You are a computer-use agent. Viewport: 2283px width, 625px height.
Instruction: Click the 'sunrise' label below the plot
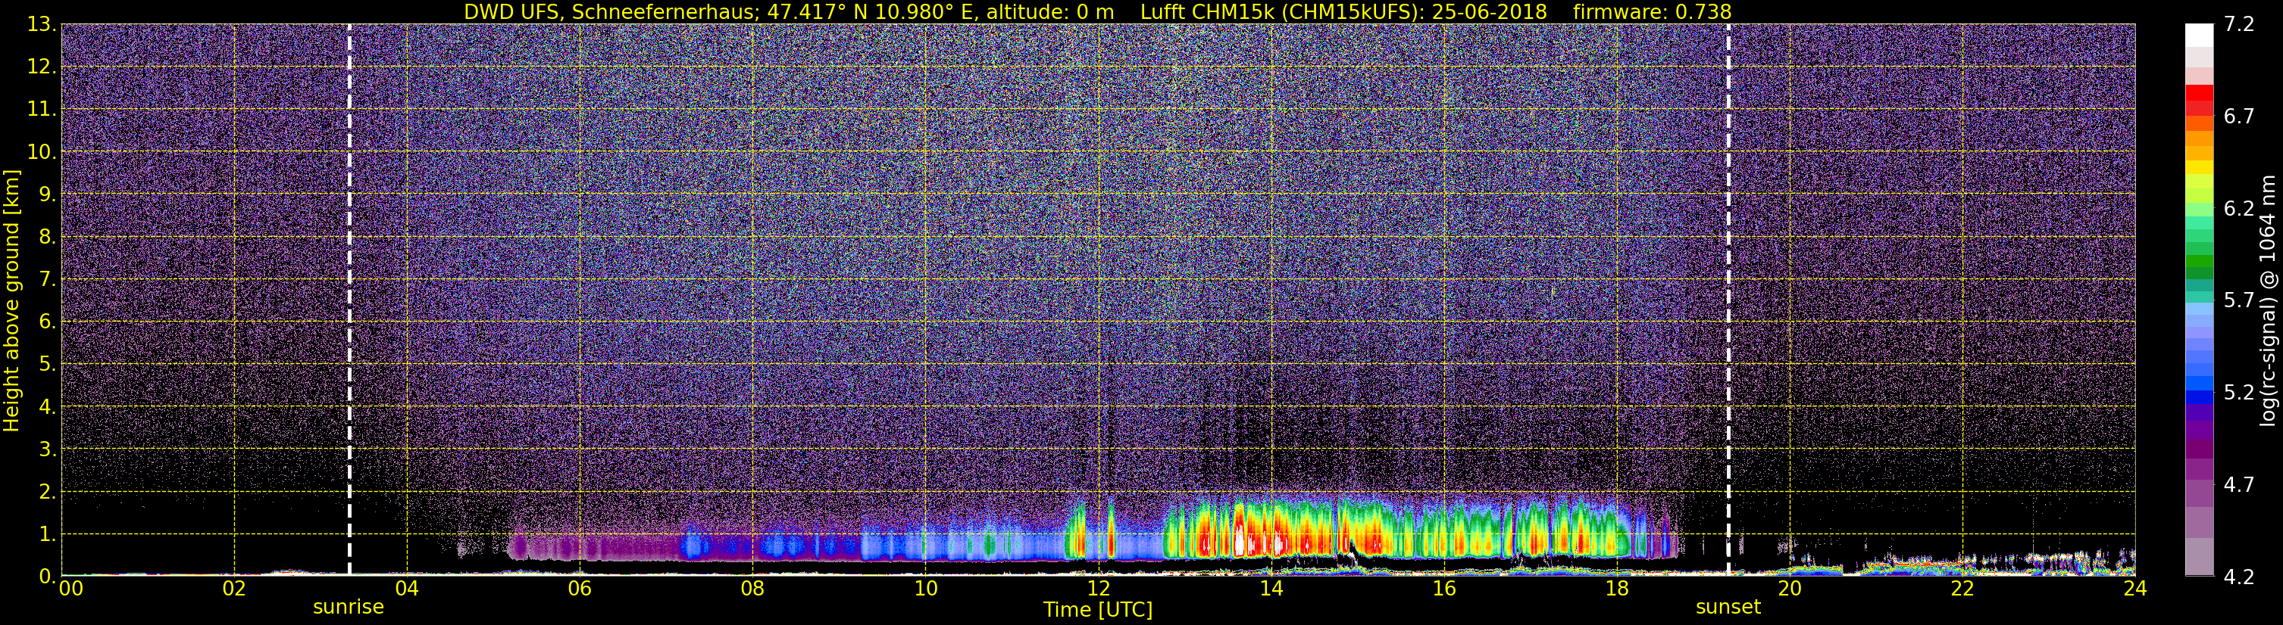349,608
